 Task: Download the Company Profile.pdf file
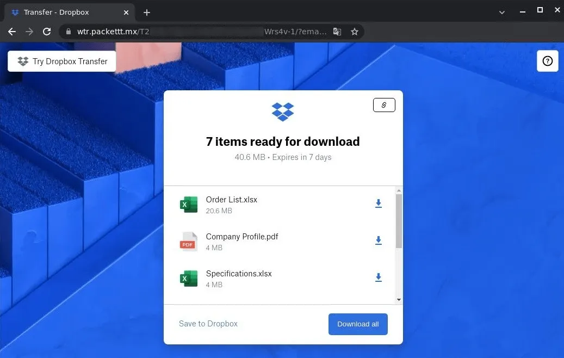tap(378, 240)
